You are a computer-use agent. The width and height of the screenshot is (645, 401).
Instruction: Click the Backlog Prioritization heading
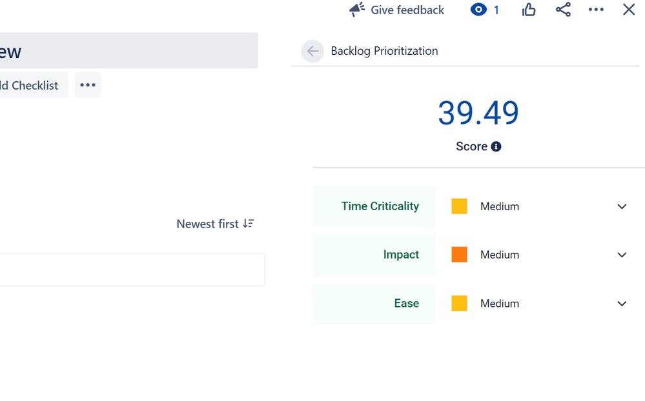click(384, 51)
